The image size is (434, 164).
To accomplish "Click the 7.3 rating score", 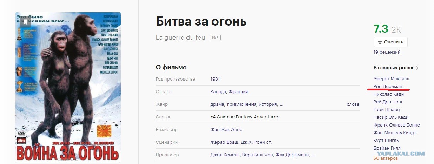I will click(x=381, y=29).
